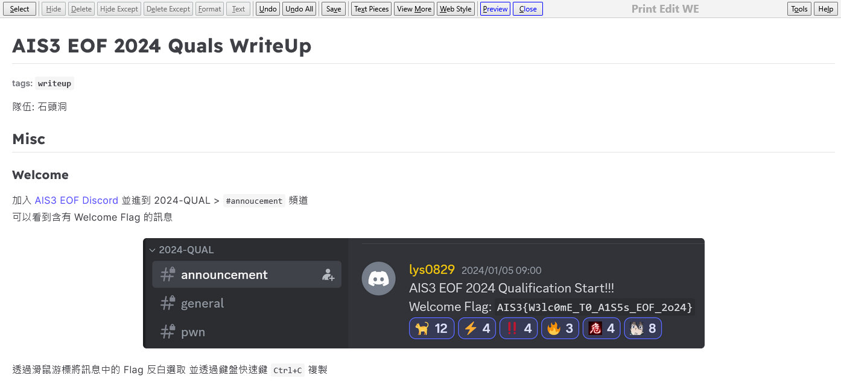The image size is (841, 384).
Task: Open the print Preview
Action: pyautogui.click(x=495, y=9)
